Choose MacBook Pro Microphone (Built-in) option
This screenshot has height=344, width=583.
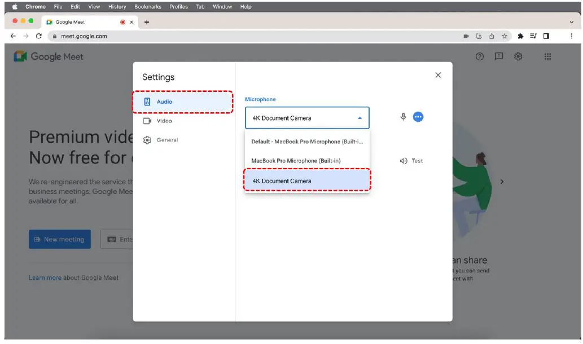pos(307,161)
